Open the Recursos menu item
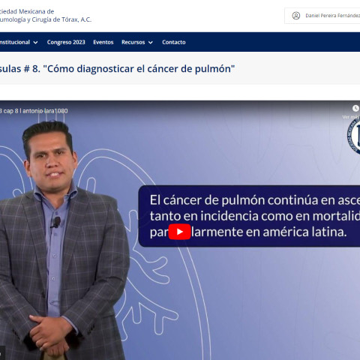 (x=133, y=42)
